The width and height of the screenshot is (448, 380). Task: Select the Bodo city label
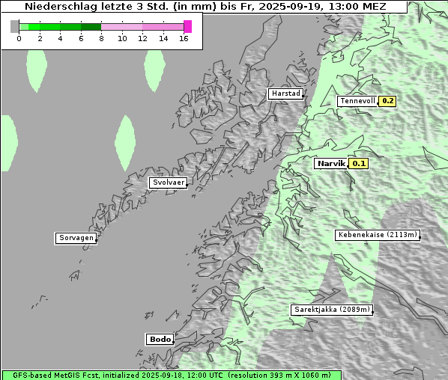tap(160, 339)
